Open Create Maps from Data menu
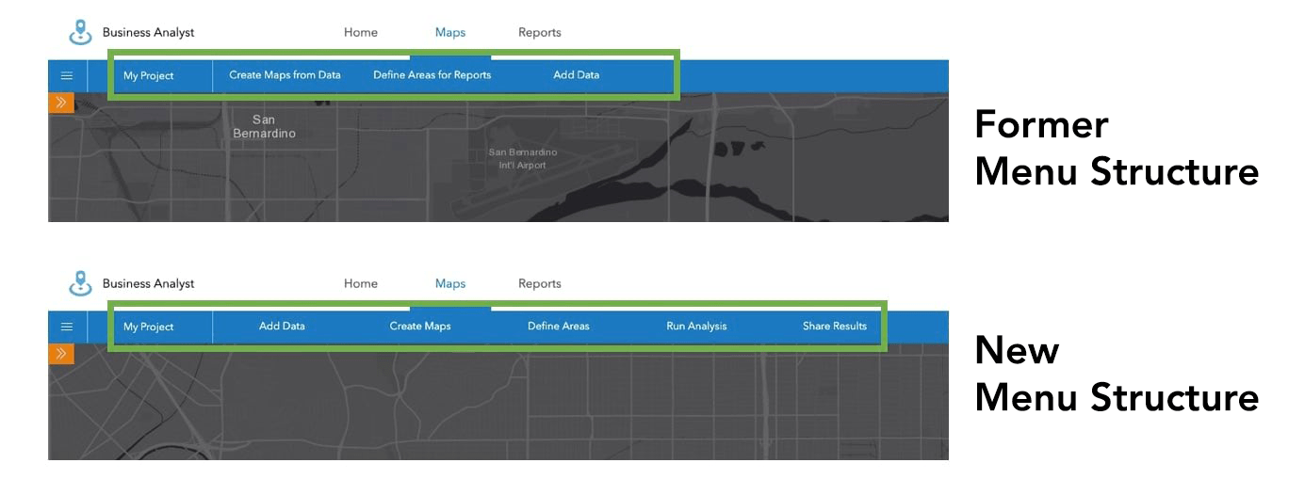This screenshot has width=1305, height=479. tap(285, 74)
